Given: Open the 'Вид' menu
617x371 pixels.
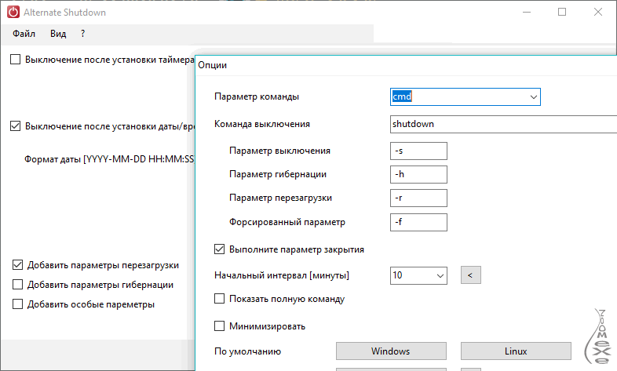Looking at the screenshot, I should point(58,34).
